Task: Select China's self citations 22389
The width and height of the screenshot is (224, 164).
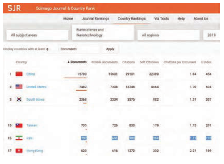Action: pyautogui.click(x=154, y=74)
